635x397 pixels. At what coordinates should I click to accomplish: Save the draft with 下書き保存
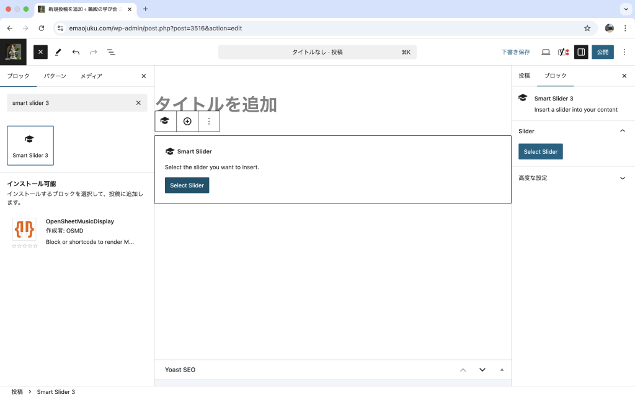(x=515, y=52)
